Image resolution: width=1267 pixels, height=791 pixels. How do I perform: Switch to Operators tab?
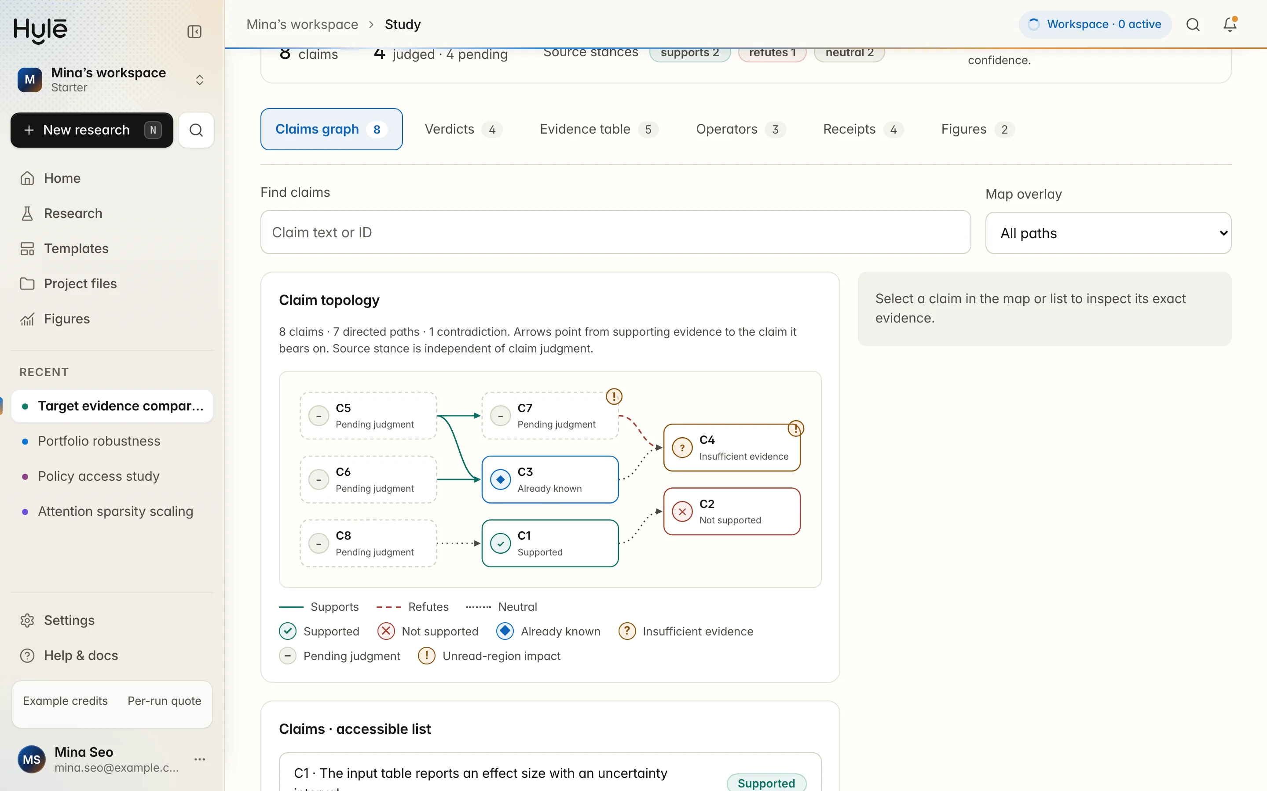click(740, 129)
